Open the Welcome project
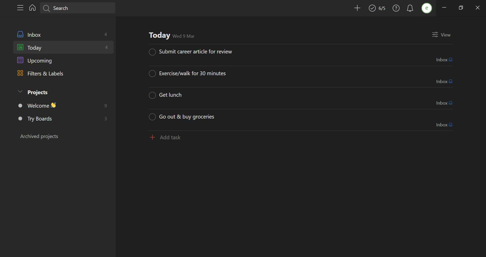Screen dimensions: 486x257 point(63,106)
